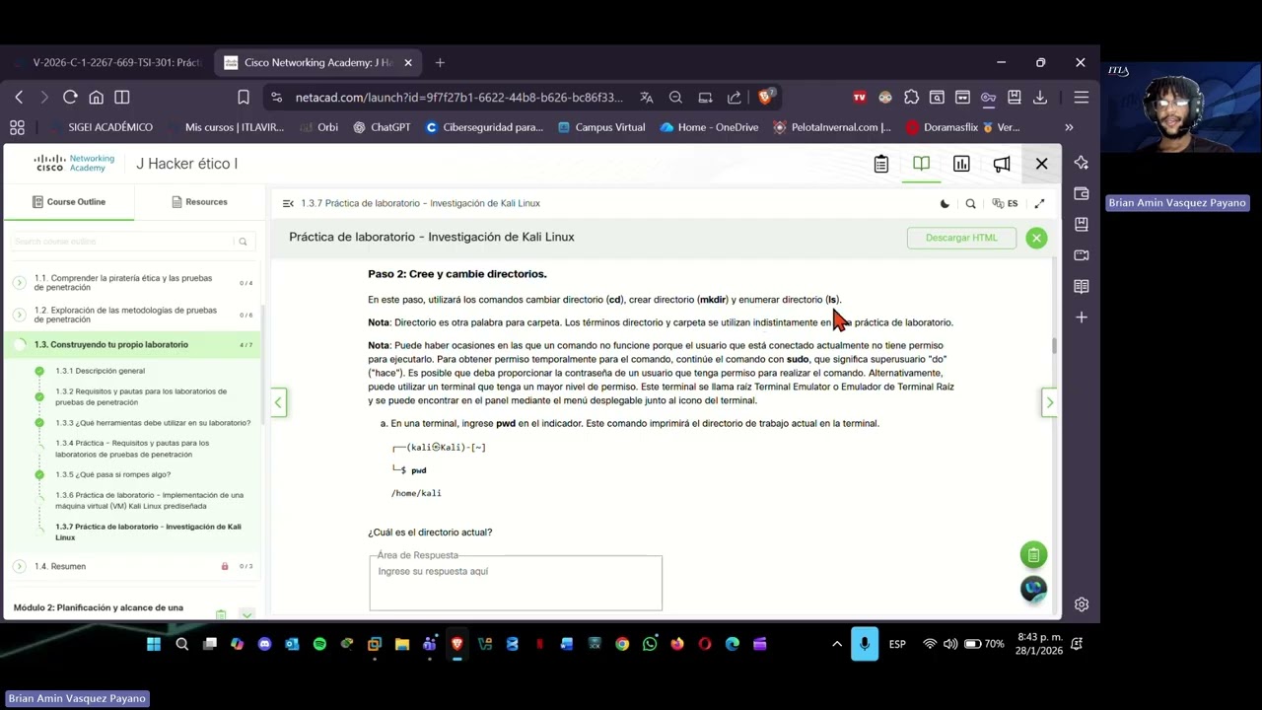The height and width of the screenshot is (710, 1262).
Task: Open Discord from the taskbar
Action: pyautogui.click(x=264, y=645)
